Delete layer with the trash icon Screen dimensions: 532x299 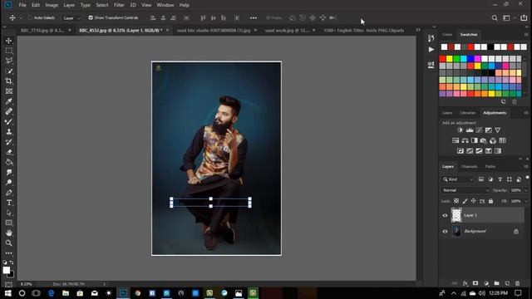coord(517,283)
